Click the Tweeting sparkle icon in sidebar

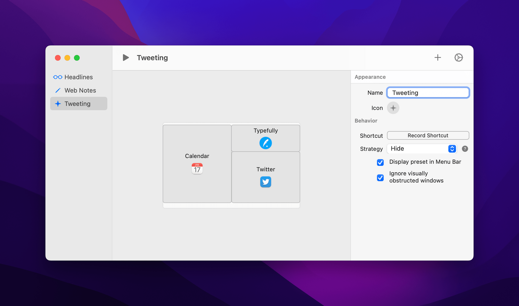(x=58, y=104)
